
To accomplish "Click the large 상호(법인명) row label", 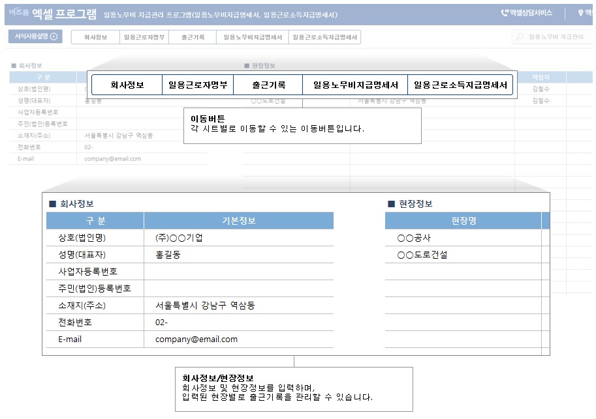I will click(82, 238).
